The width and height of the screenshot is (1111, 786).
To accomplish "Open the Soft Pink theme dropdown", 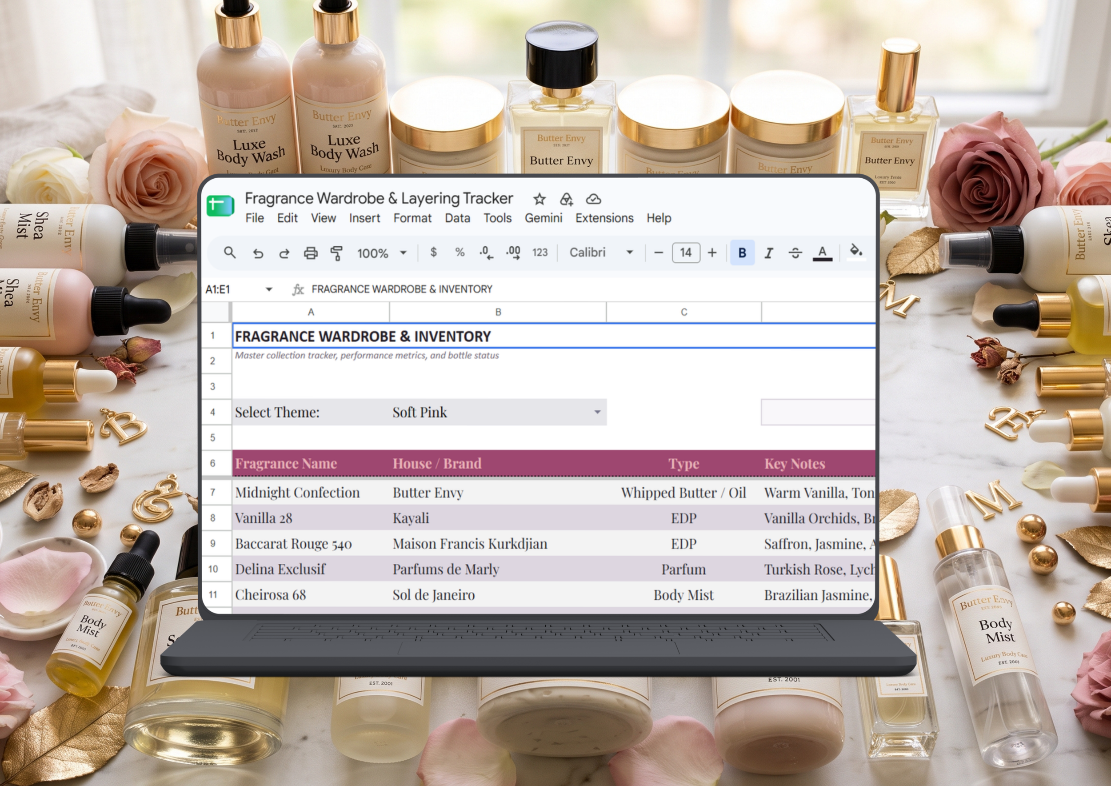I will tap(598, 412).
